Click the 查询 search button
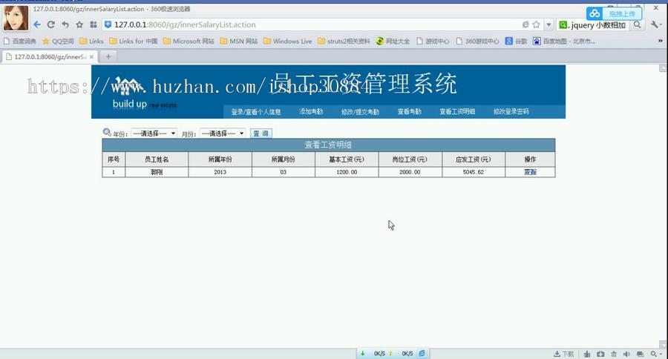Screen dimensions: 668x359 (x=261, y=134)
